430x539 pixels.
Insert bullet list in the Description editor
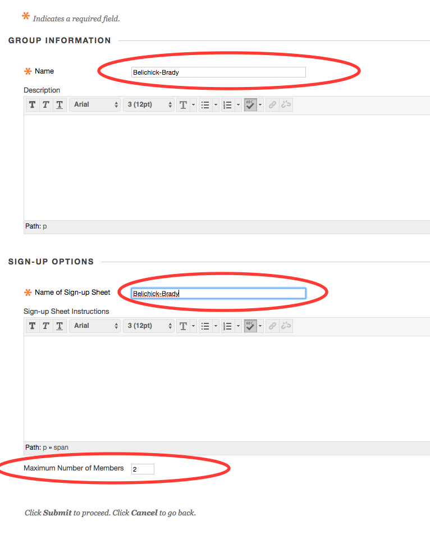205,104
